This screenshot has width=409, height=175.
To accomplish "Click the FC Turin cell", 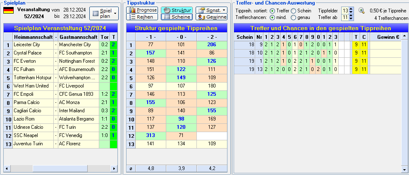I will [x=79, y=127].
